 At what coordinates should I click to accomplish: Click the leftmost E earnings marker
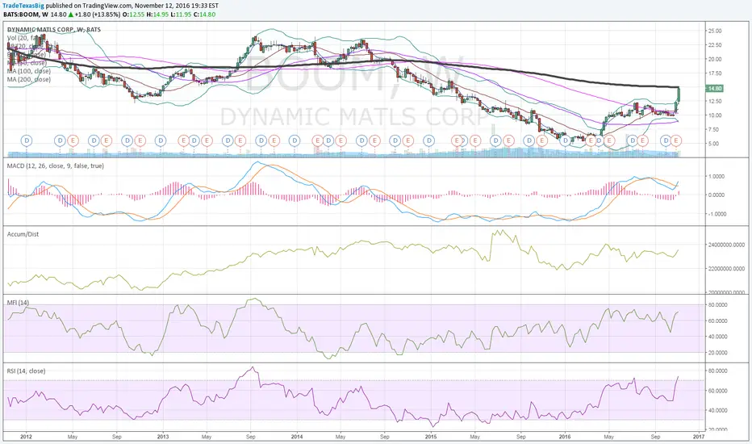pos(73,140)
